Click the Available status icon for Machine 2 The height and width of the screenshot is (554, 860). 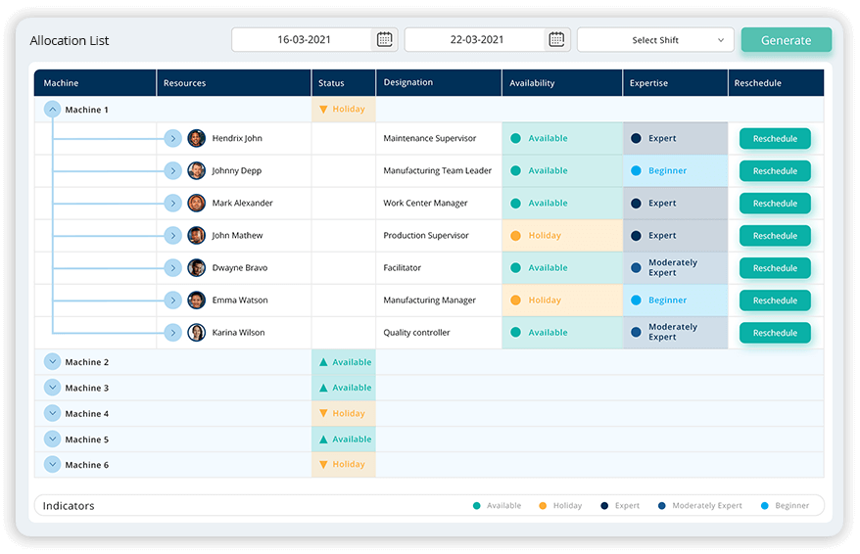click(324, 362)
